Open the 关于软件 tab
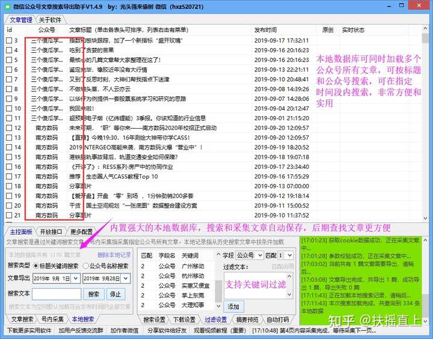 [50, 20]
